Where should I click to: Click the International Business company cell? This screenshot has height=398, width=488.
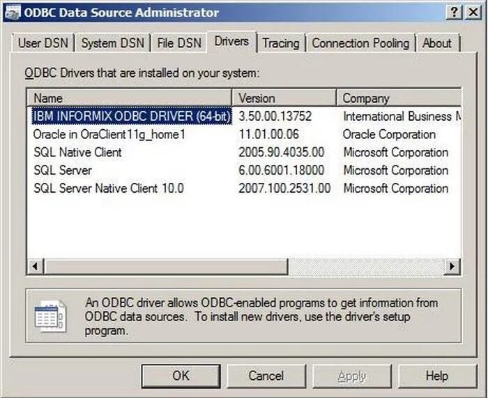pyautogui.click(x=402, y=116)
